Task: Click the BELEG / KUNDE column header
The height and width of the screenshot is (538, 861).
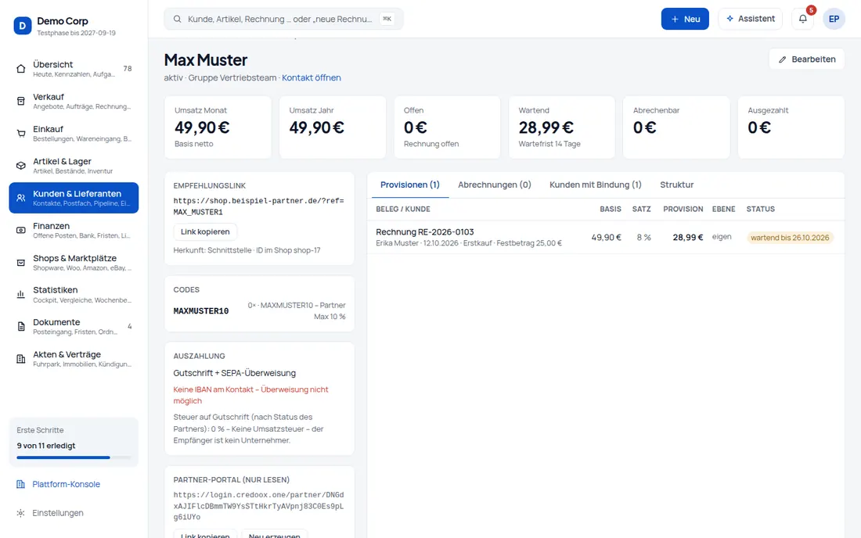Action: point(403,209)
